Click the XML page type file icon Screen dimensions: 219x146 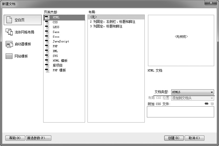pyautogui.click(x=47, y=51)
